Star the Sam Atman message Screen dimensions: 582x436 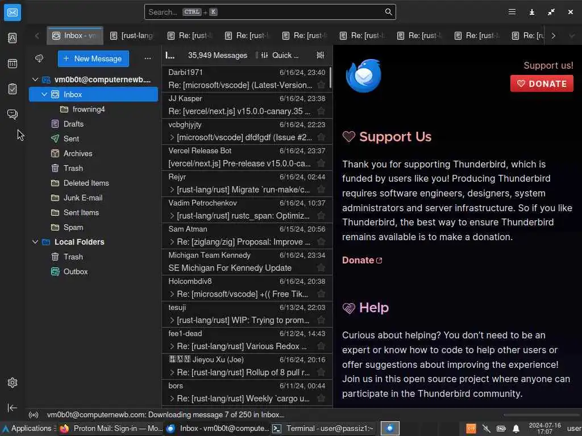click(x=321, y=242)
